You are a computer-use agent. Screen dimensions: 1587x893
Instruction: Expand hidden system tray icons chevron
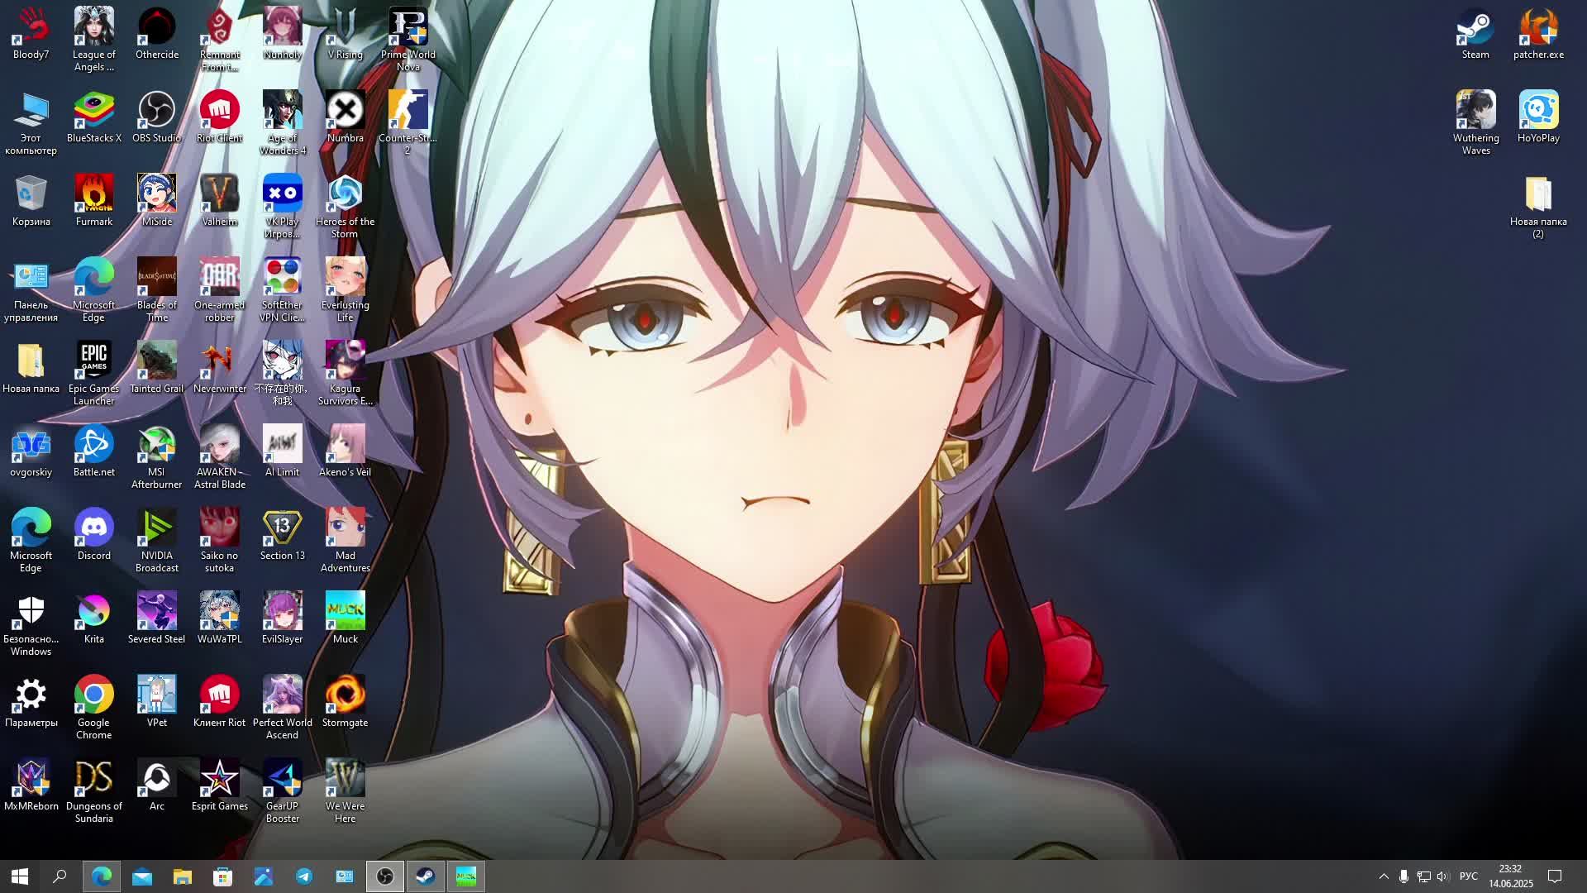click(1384, 876)
